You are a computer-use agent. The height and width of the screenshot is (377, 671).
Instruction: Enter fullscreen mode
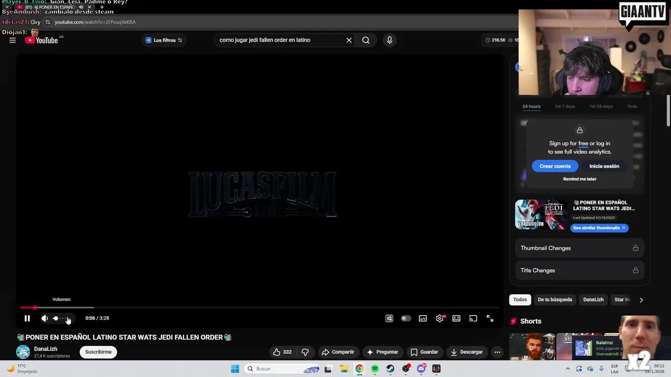tap(490, 318)
